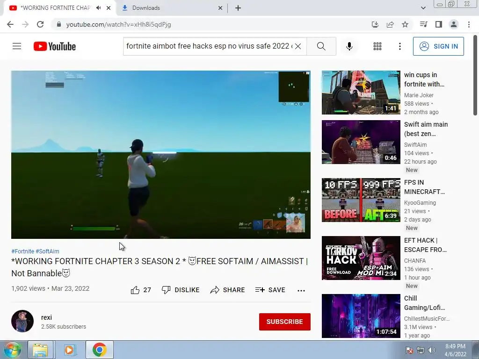Image resolution: width=479 pixels, height=359 pixels.
Task: Click the 'win cups in fortnite with...' title
Action: [424, 79]
